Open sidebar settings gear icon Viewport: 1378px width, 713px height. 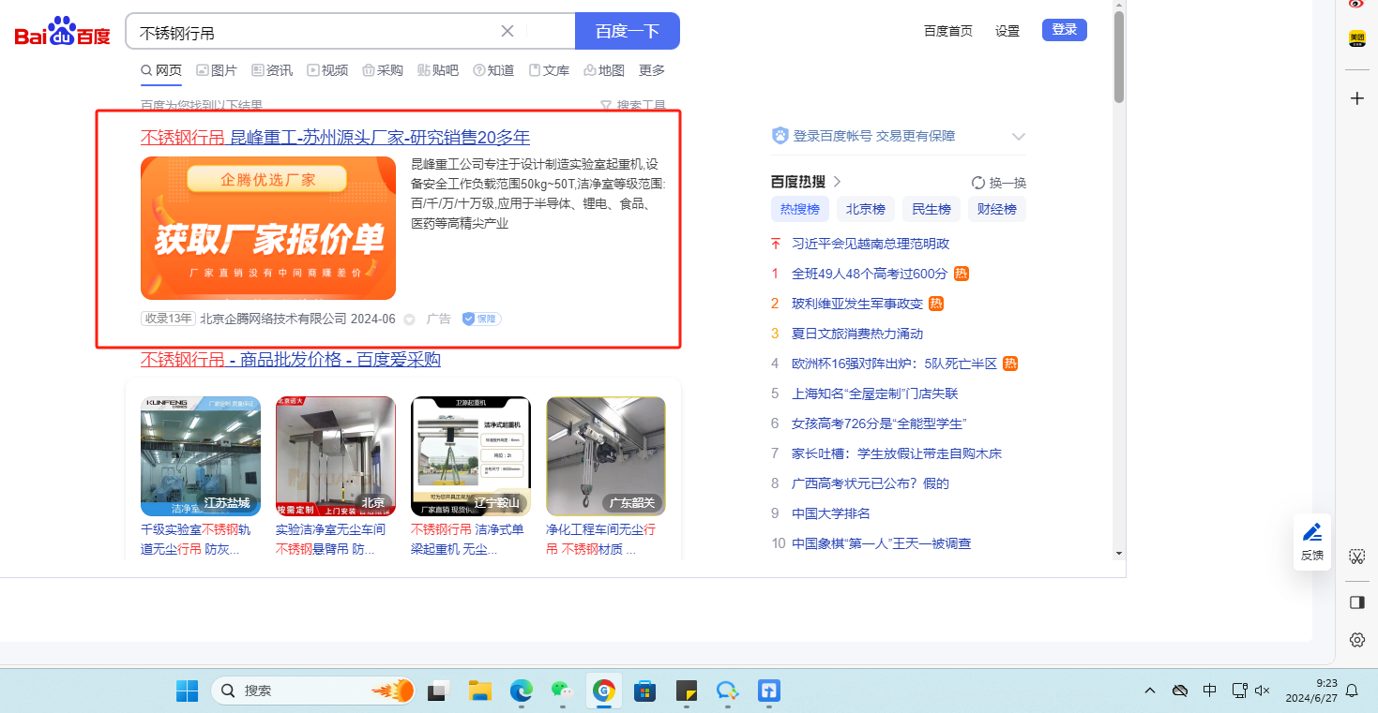[1356, 640]
